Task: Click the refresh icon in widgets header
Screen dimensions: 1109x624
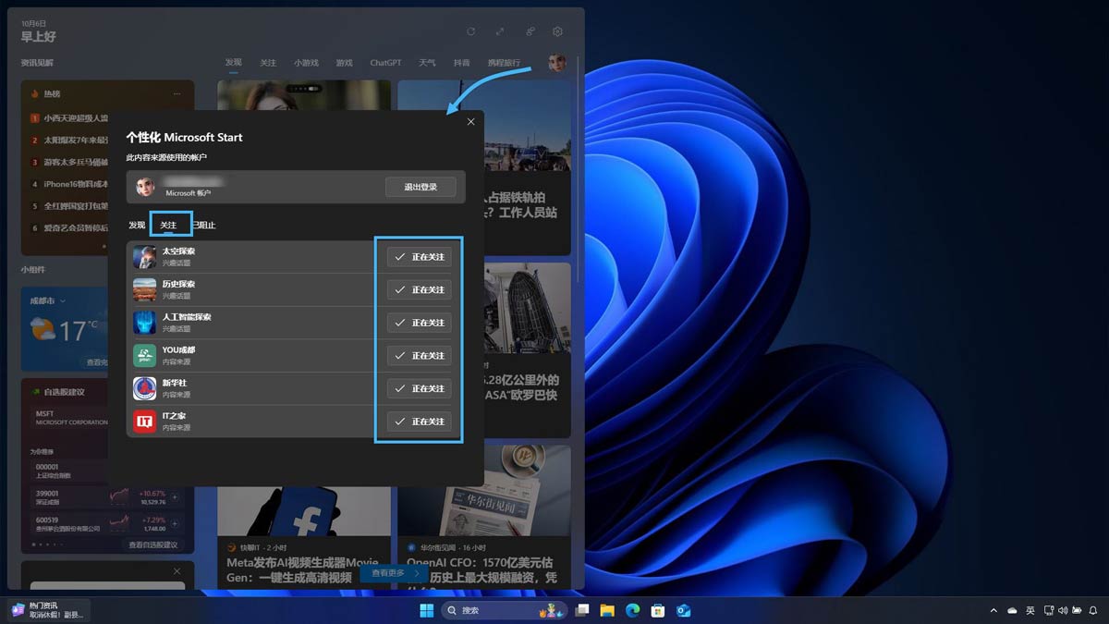Action: 470,31
